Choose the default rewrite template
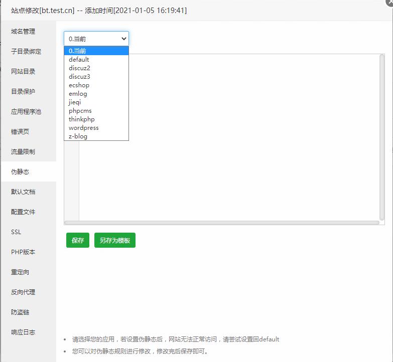 click(96, 59)
